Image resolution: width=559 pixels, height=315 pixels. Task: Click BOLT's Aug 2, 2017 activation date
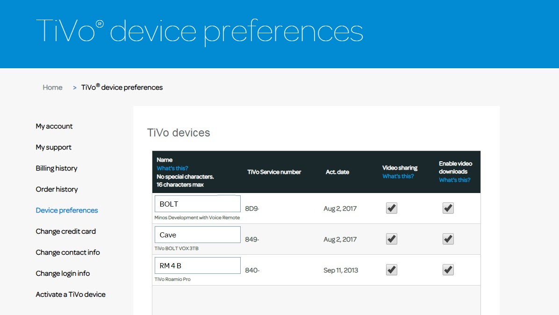[340, 208]
